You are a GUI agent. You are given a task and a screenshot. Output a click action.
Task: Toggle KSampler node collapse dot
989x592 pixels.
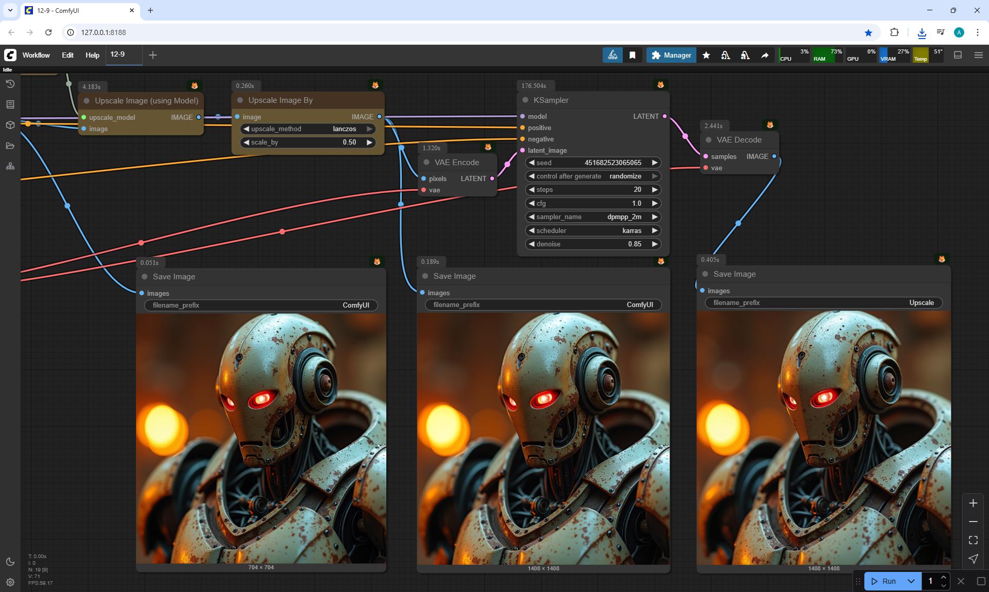[x=525, y=100]
